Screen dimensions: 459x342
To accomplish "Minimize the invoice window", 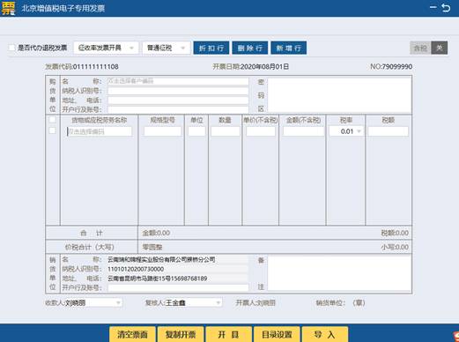I will 433,7.
